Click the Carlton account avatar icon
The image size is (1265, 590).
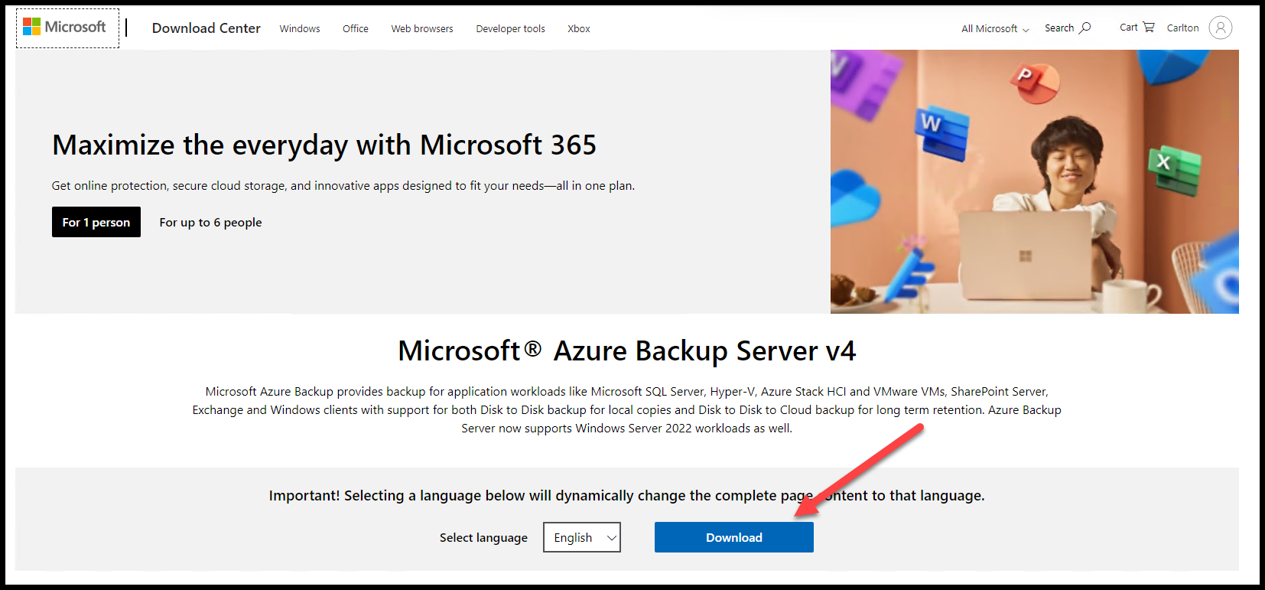pos(1221,28)
